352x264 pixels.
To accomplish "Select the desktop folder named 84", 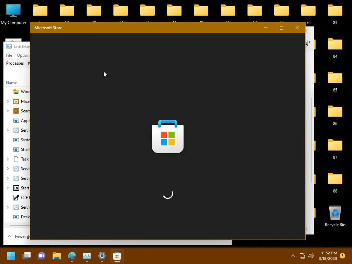I will click(x=335, y=48).
